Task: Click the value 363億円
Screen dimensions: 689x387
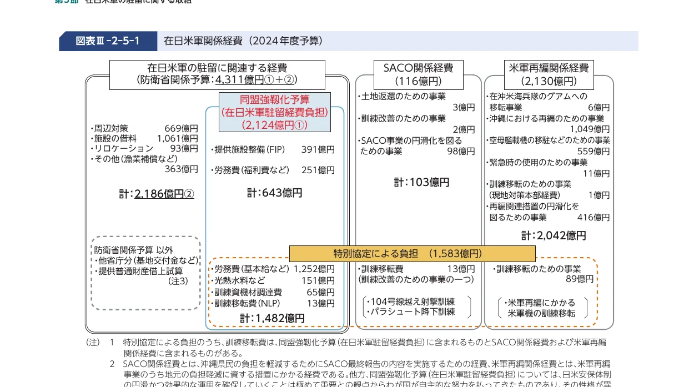Action: point(181,169)
